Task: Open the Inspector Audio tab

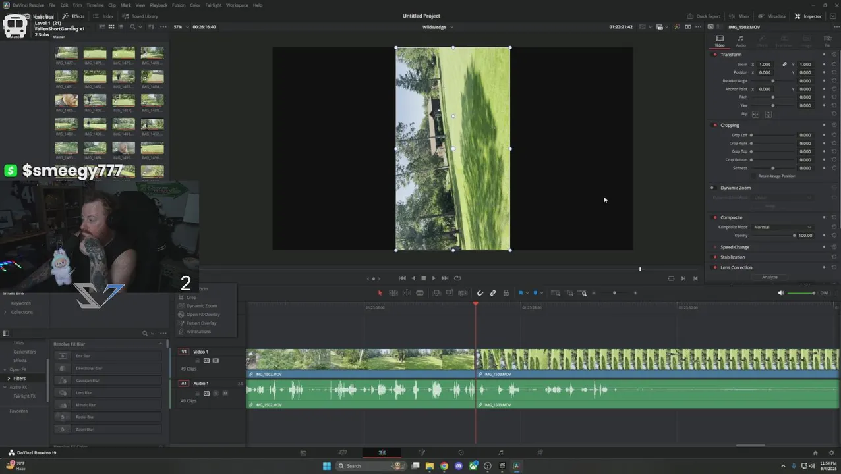Action: click(741, 41)
